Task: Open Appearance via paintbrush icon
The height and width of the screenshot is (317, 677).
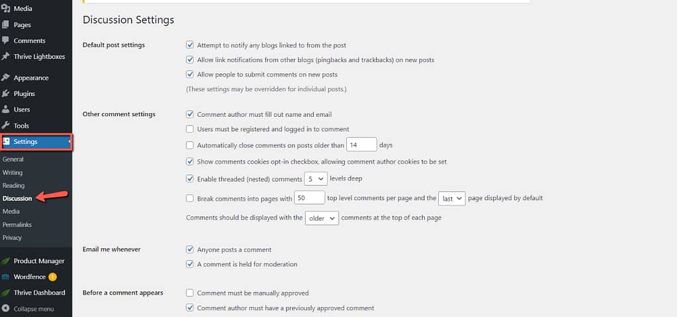Action: tap(5, 77)
